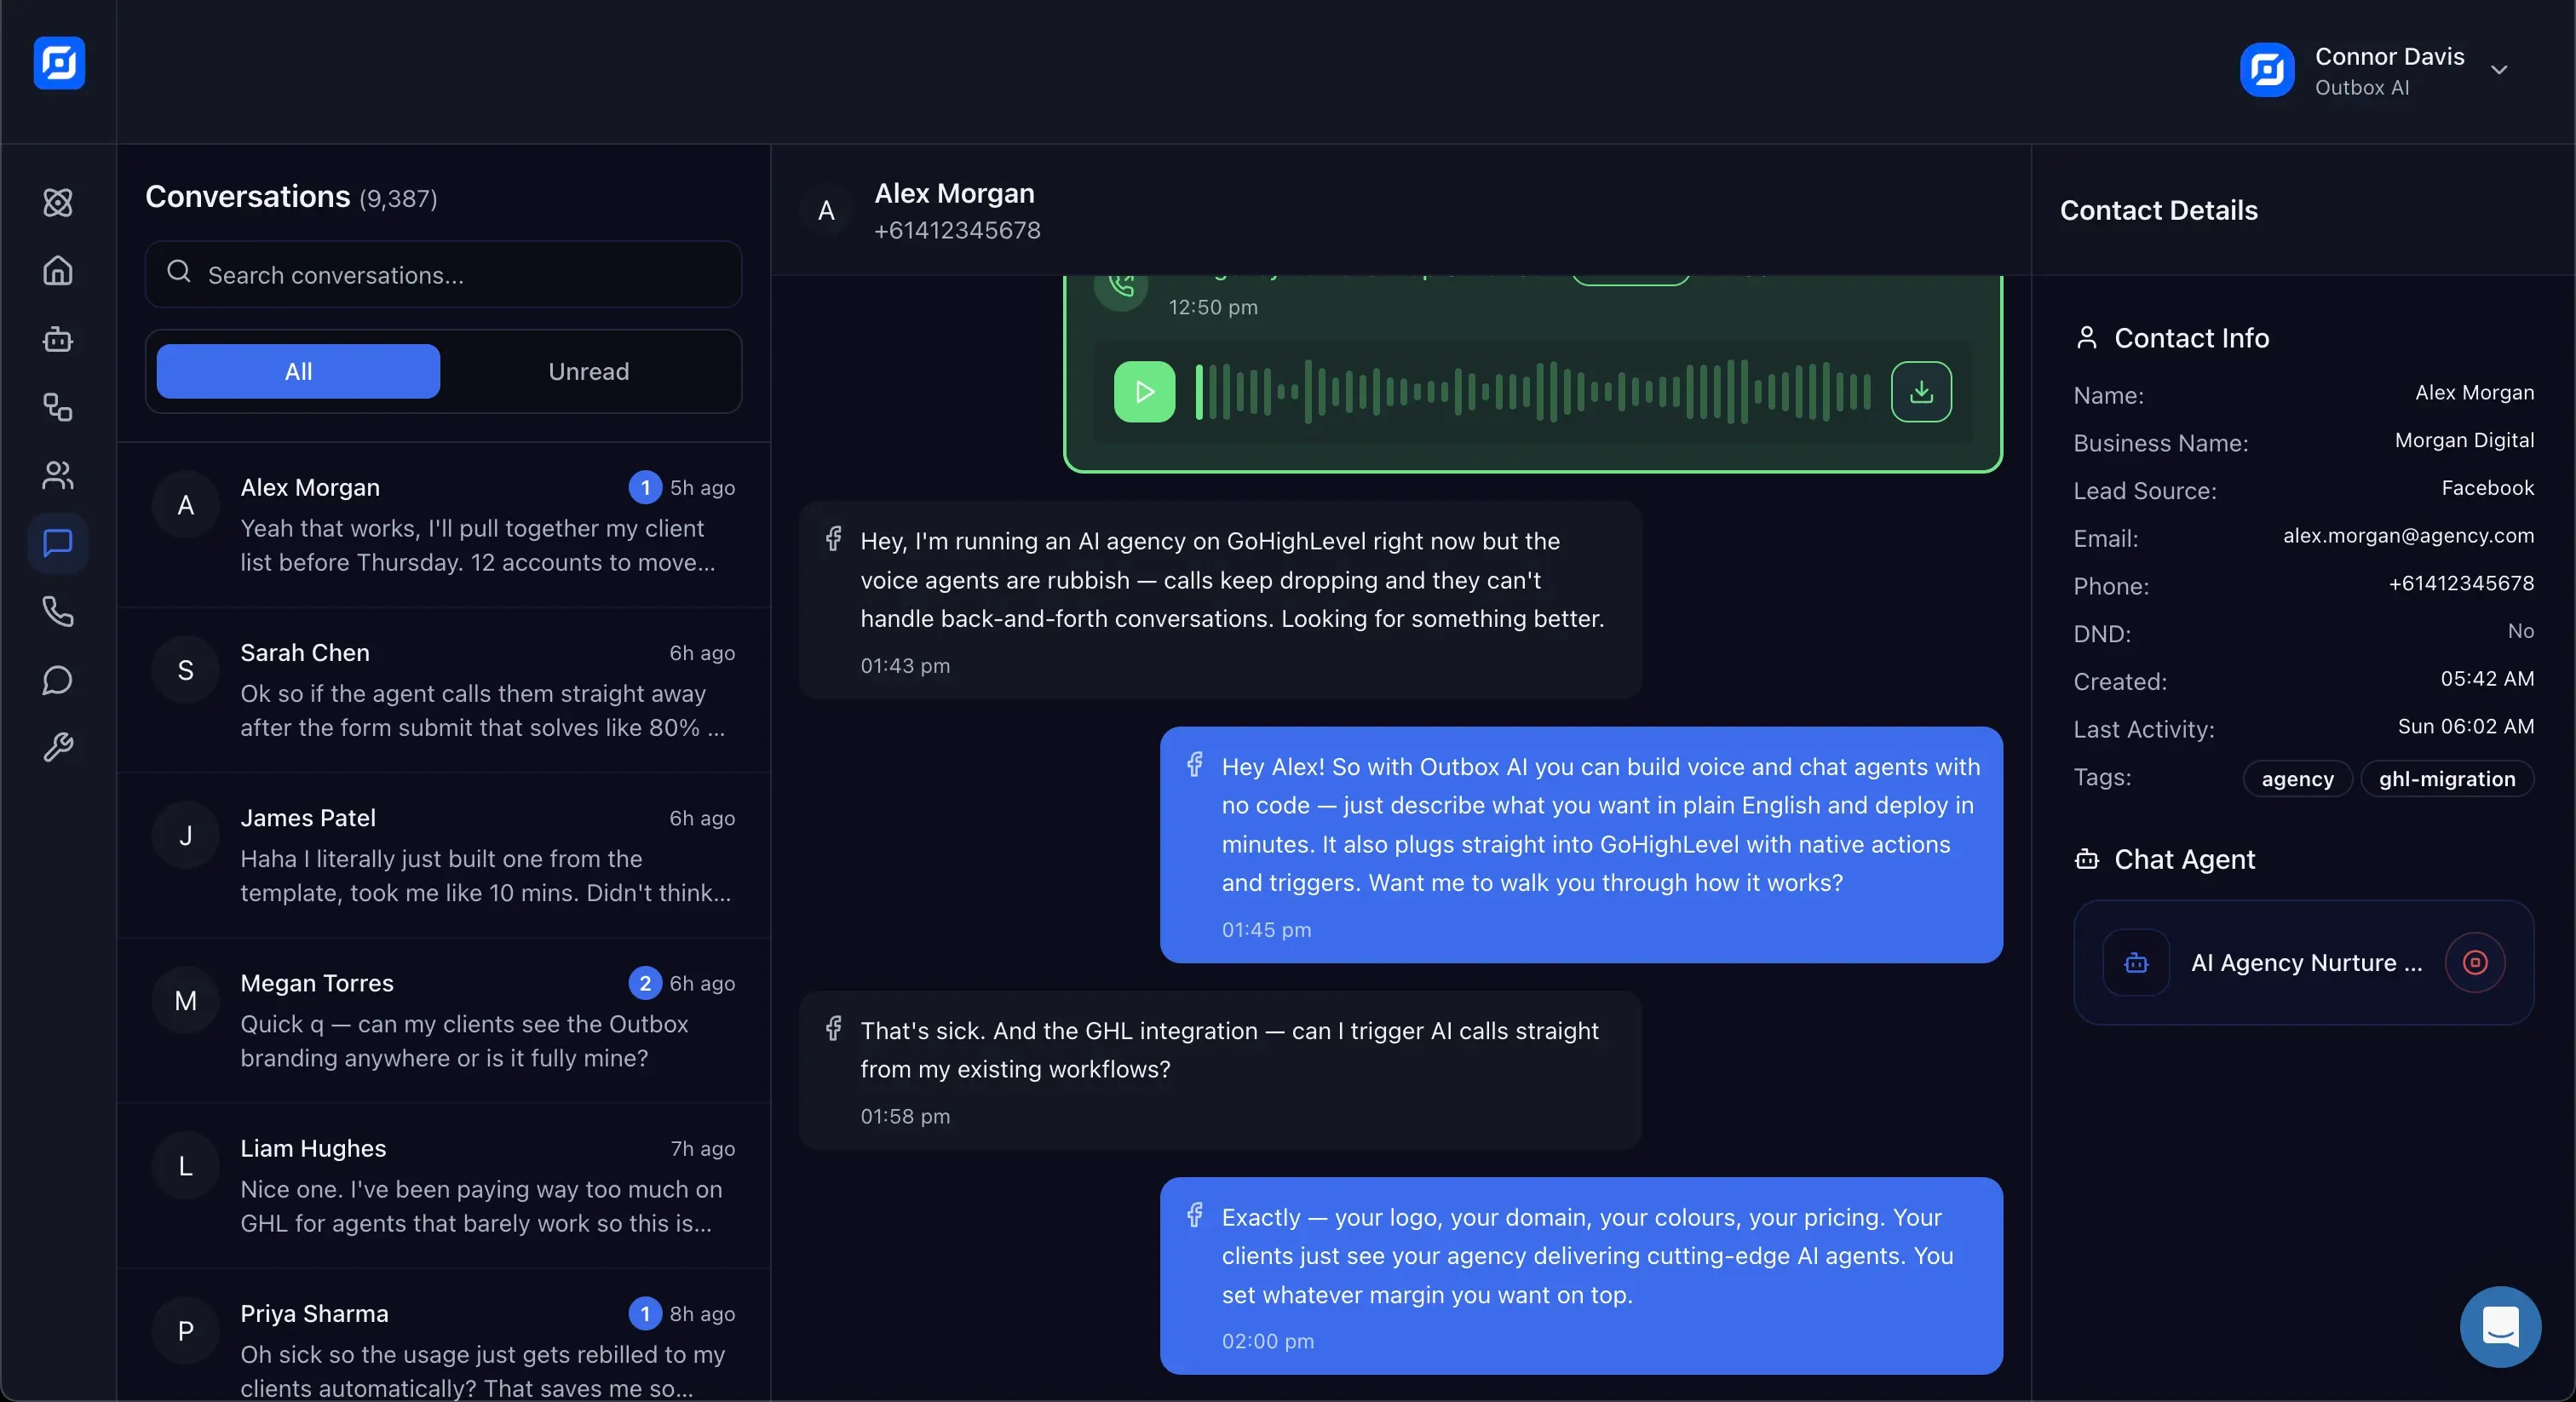The width and height of the screenshot is (2576, 1402).
Task: Focus the Search conversations field
Action: click(444, 275)
